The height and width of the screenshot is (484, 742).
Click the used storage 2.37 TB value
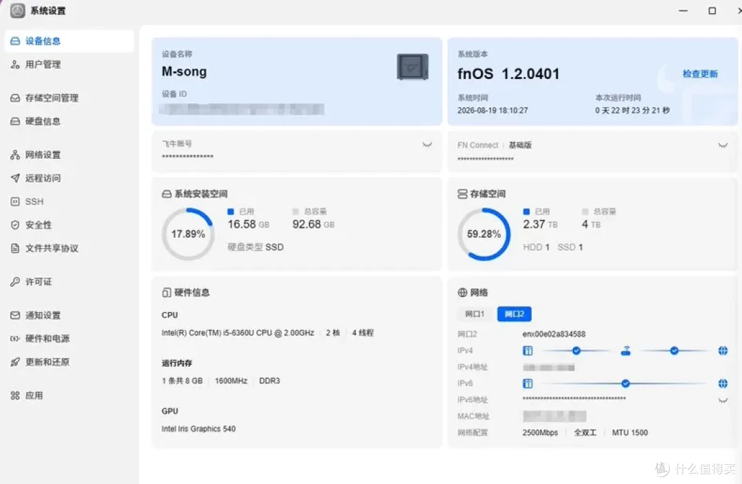[540, 225]
